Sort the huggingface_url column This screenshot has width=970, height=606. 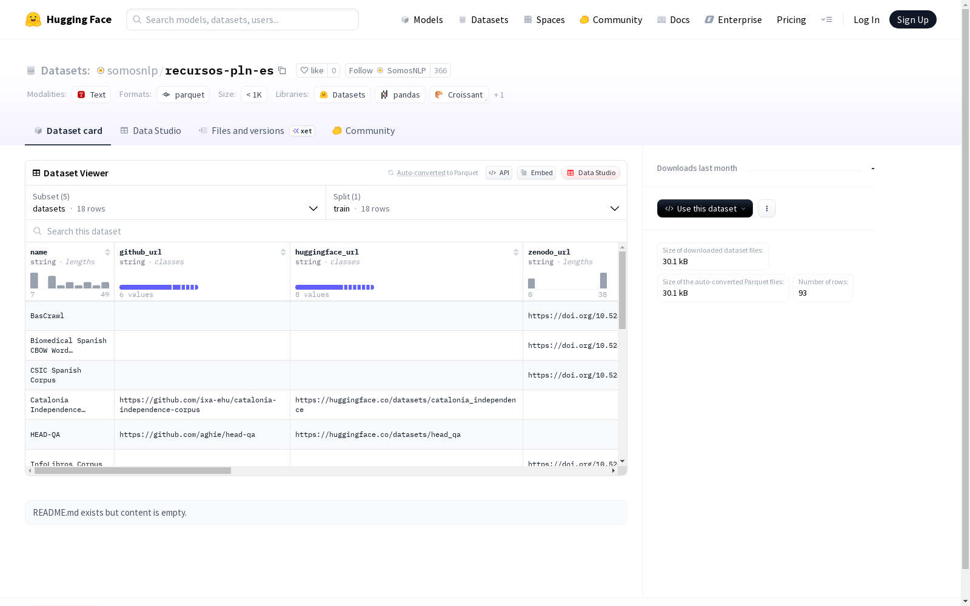(516, 252)
